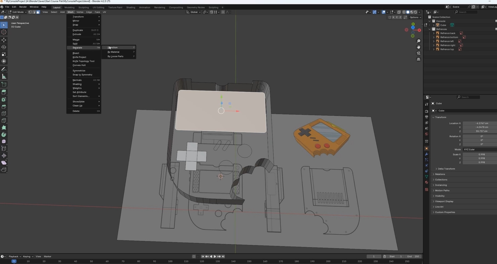Screen dimensions: 497x264
Task: Toggle X axis mirror button
Action: (394, 17)
